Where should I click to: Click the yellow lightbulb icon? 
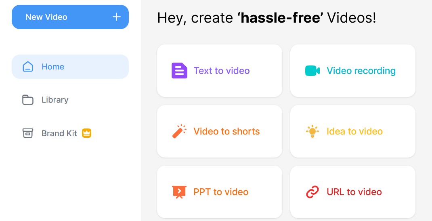312,131
